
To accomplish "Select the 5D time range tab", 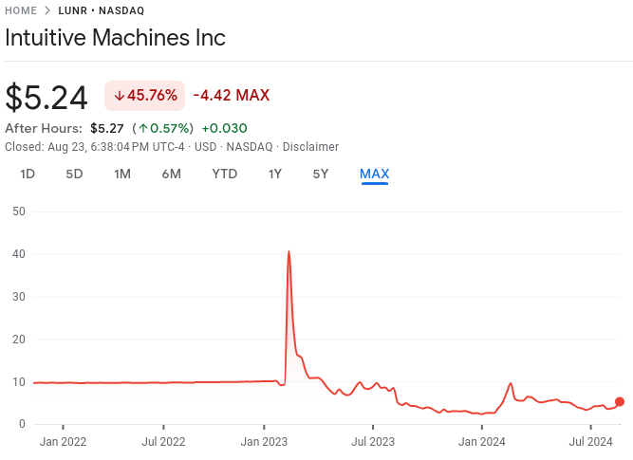I will tap(74, 174).
